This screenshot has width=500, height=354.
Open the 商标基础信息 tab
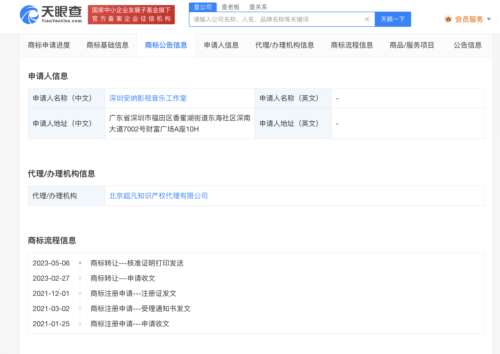tap(108, 45)
